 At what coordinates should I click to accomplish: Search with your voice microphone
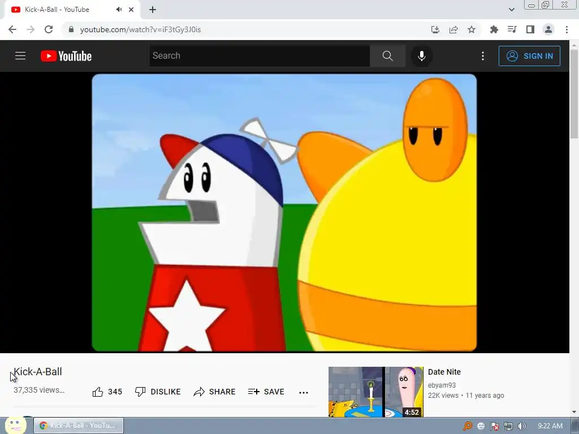[421, 56]
